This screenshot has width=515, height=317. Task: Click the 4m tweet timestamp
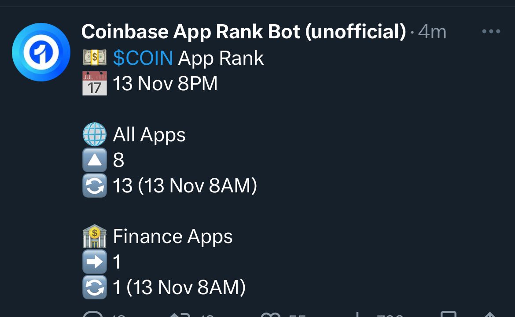[432, 32]
